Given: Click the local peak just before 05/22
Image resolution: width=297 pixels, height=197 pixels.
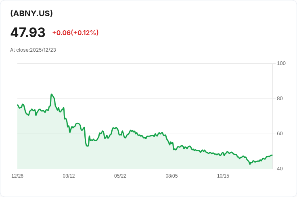Looking at the screenshot, I should [x=116, y=128].
